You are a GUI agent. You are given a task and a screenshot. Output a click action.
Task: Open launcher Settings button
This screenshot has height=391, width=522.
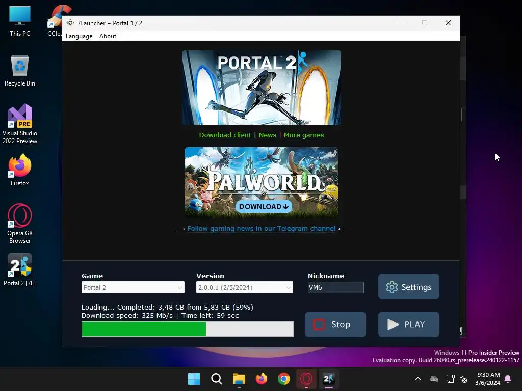point(409,287)
